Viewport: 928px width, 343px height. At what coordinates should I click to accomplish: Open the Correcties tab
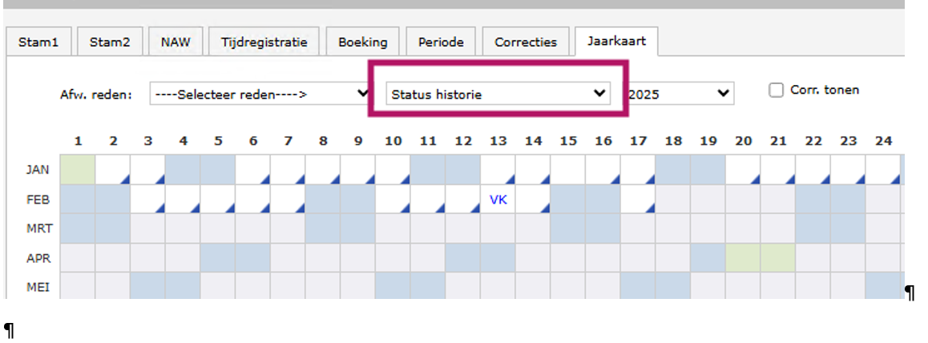click(526, 42)
